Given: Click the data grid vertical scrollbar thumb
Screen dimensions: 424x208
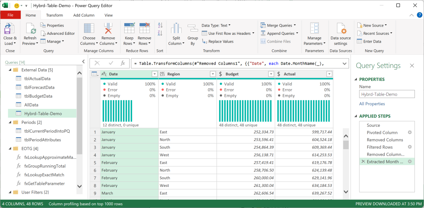Looking at the screenshot, I should pyautogui.click(x=346, y=145).
